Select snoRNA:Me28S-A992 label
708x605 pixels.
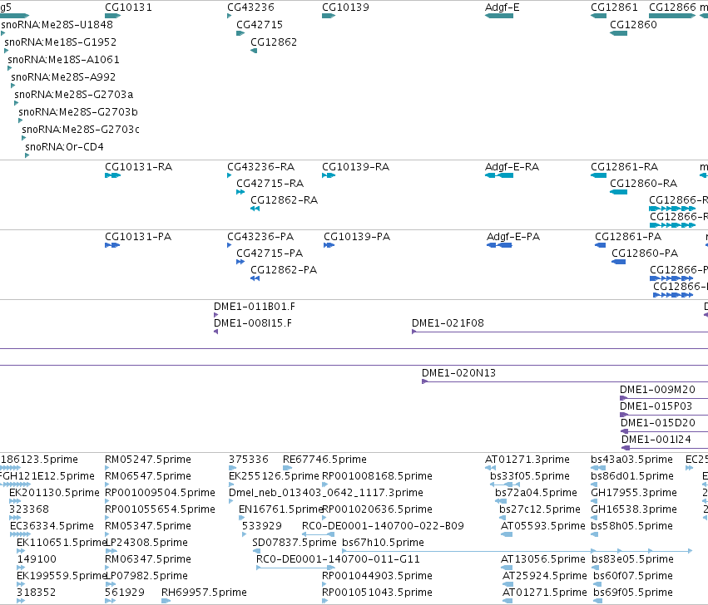63,77
